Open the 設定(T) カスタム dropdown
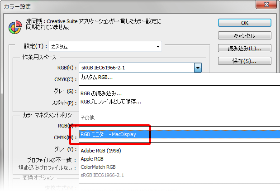 pos(105,47)
